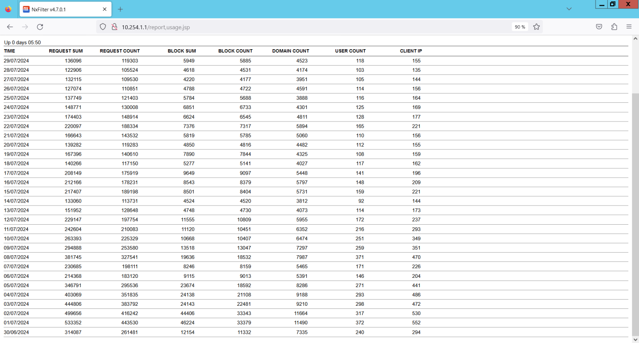Image resolution: width=639 pixels, height=343 pixels.
Task: Click the date 06/07/2024
Action: click(16, 276)
